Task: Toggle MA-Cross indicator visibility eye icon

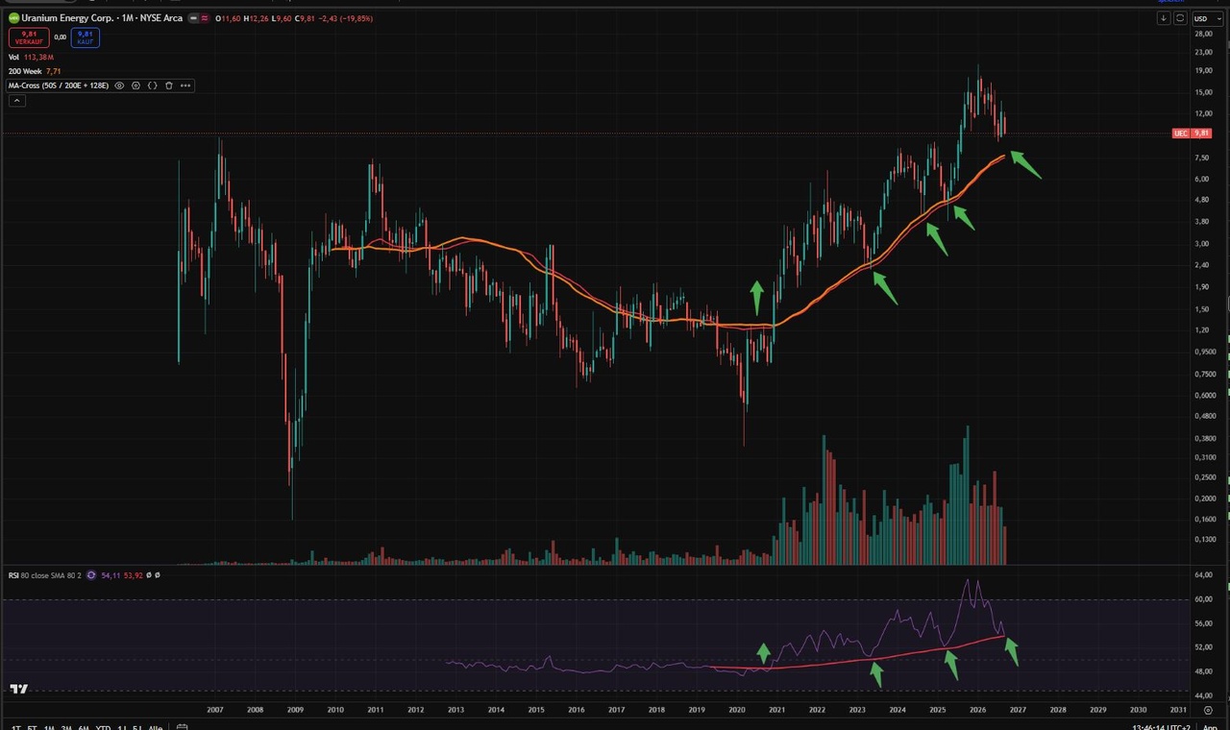Action: [x=120, y=85]
